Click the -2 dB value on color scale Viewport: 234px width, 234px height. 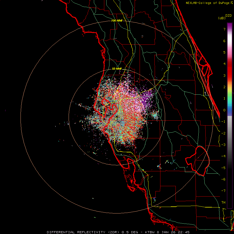click(x=223, y=133)
